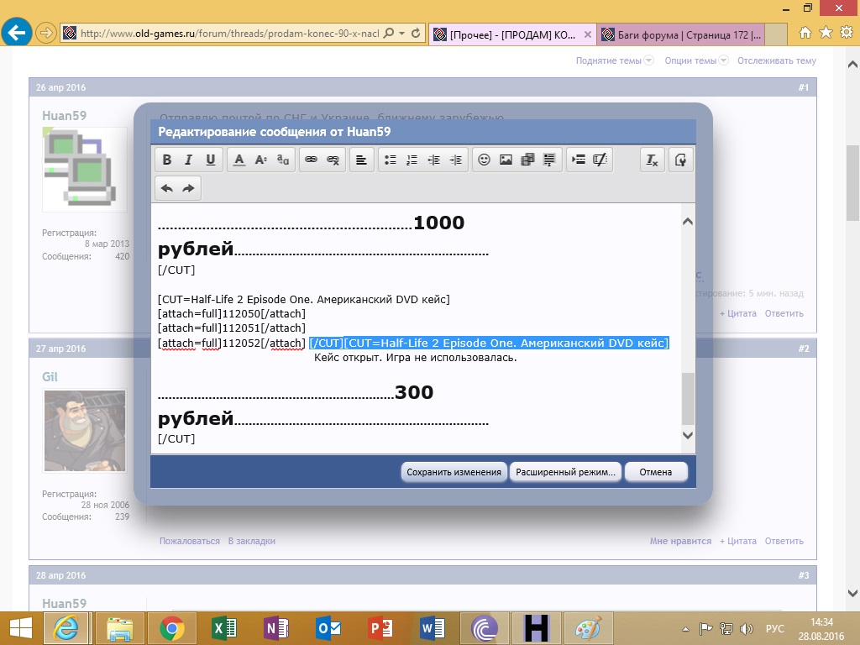Refresh the page in address bar

(416, 34)
